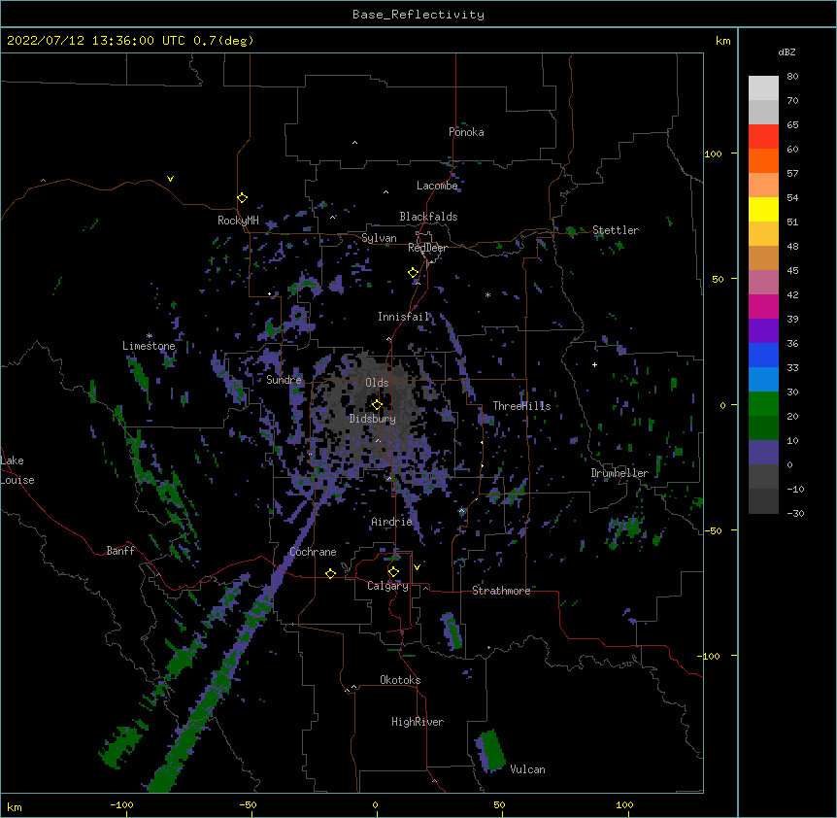Pick the purple 36-39 dBZ legend swatch
The height and width of the screenshot is (818, 837).
point(763,331)
